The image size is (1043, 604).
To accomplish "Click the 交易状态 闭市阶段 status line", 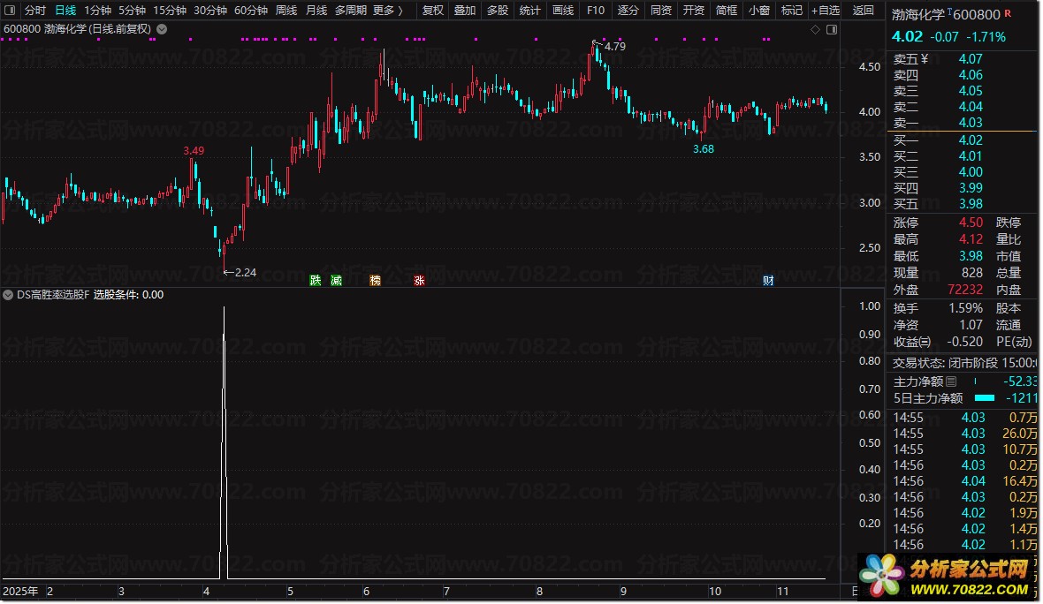I will click(x=963, y=363).
